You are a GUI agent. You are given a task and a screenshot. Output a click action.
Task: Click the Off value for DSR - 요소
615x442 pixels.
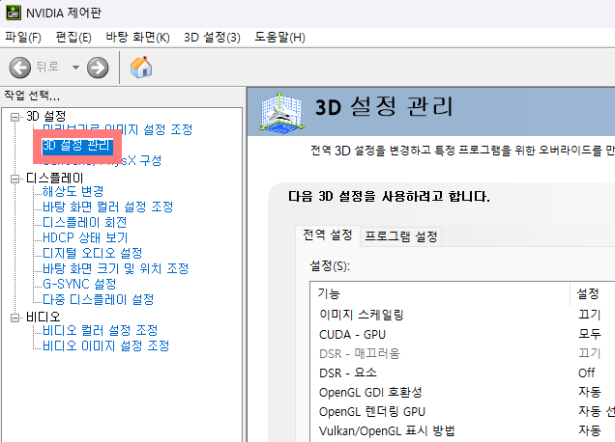coord(586,373)
